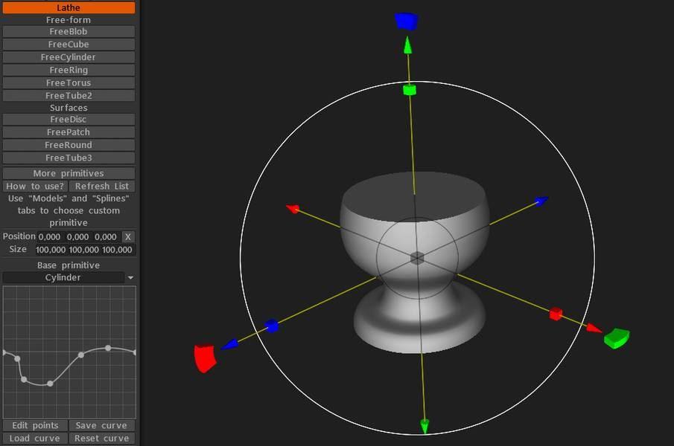Screen dimensions: 674x446
Task: Reset position with the X button
Action: (x=128, y=237)
